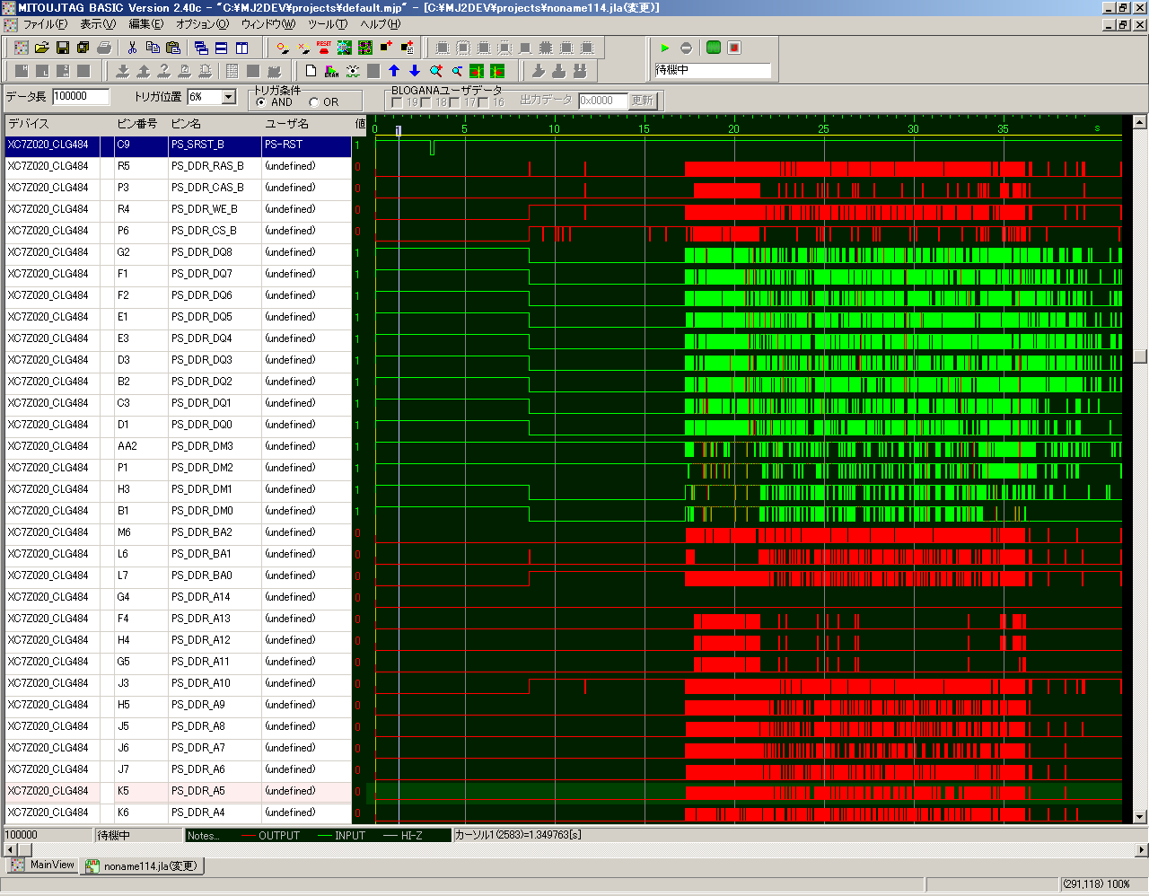Click the 更新 update button
The height and width of the screenshot is (896, 1149).
642,101
